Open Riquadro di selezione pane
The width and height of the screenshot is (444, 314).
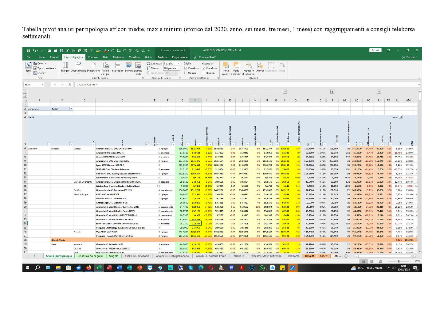point(249,68)
